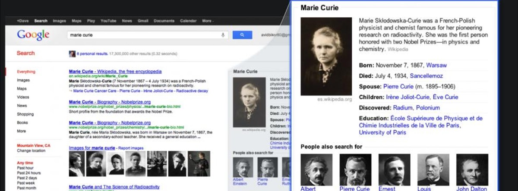Filter results to Past 24 hours
518x191 pixels.
(x=28, y=173)
